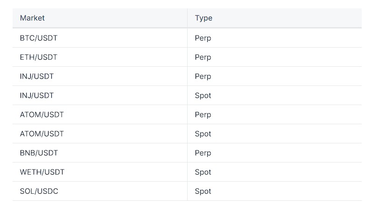Select the ETH/USDT market cell
This screenshot has width=371, height=205.
(39, 57)
